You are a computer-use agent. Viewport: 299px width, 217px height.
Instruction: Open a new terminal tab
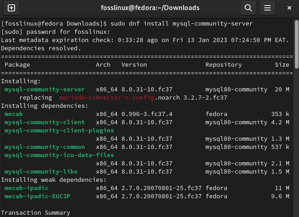pos(11,8)
